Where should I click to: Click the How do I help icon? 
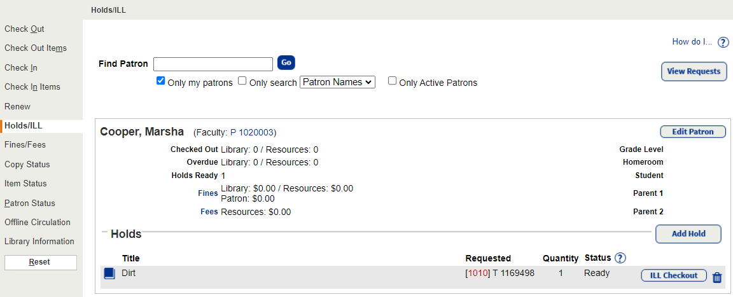tap(723, 43)
